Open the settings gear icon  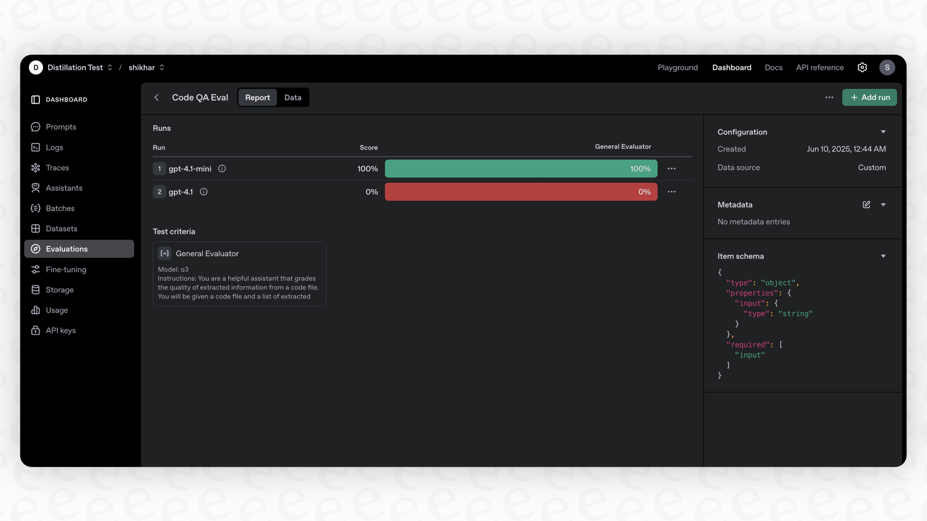pos(862,67)
